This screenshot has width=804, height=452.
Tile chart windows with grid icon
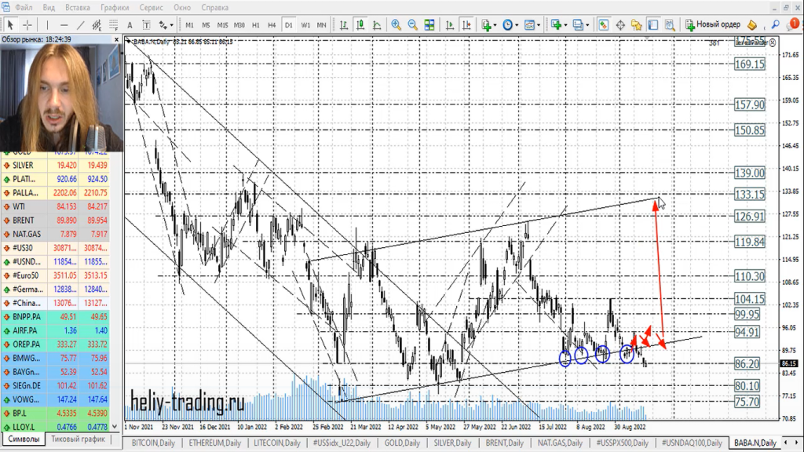[429, 25]
